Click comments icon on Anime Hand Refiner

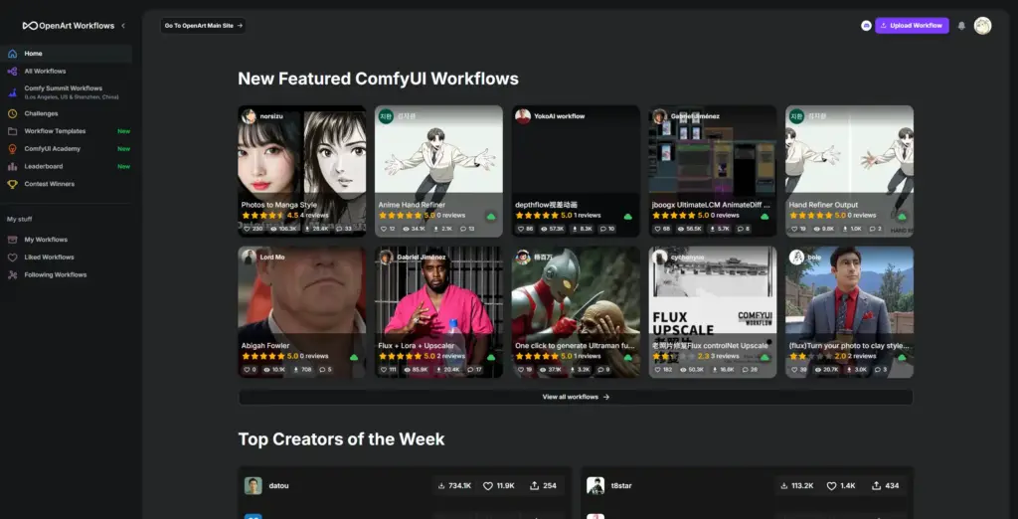[463, 229]
